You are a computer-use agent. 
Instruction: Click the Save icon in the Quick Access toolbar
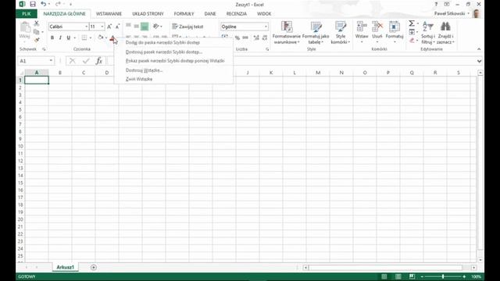tap(33, 4)
